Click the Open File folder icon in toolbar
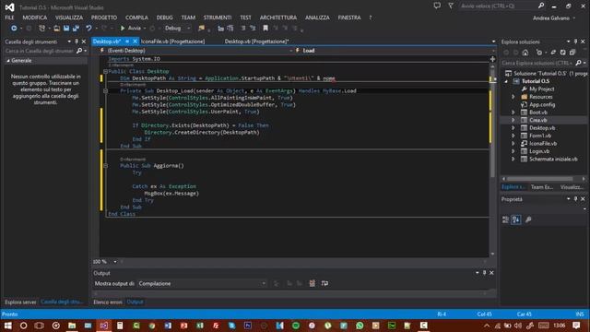 (56, 29)
